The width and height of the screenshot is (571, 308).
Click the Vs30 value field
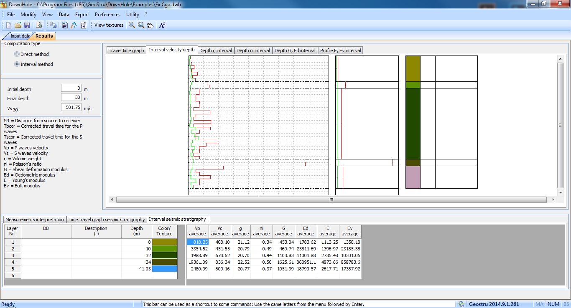(71, 107)
